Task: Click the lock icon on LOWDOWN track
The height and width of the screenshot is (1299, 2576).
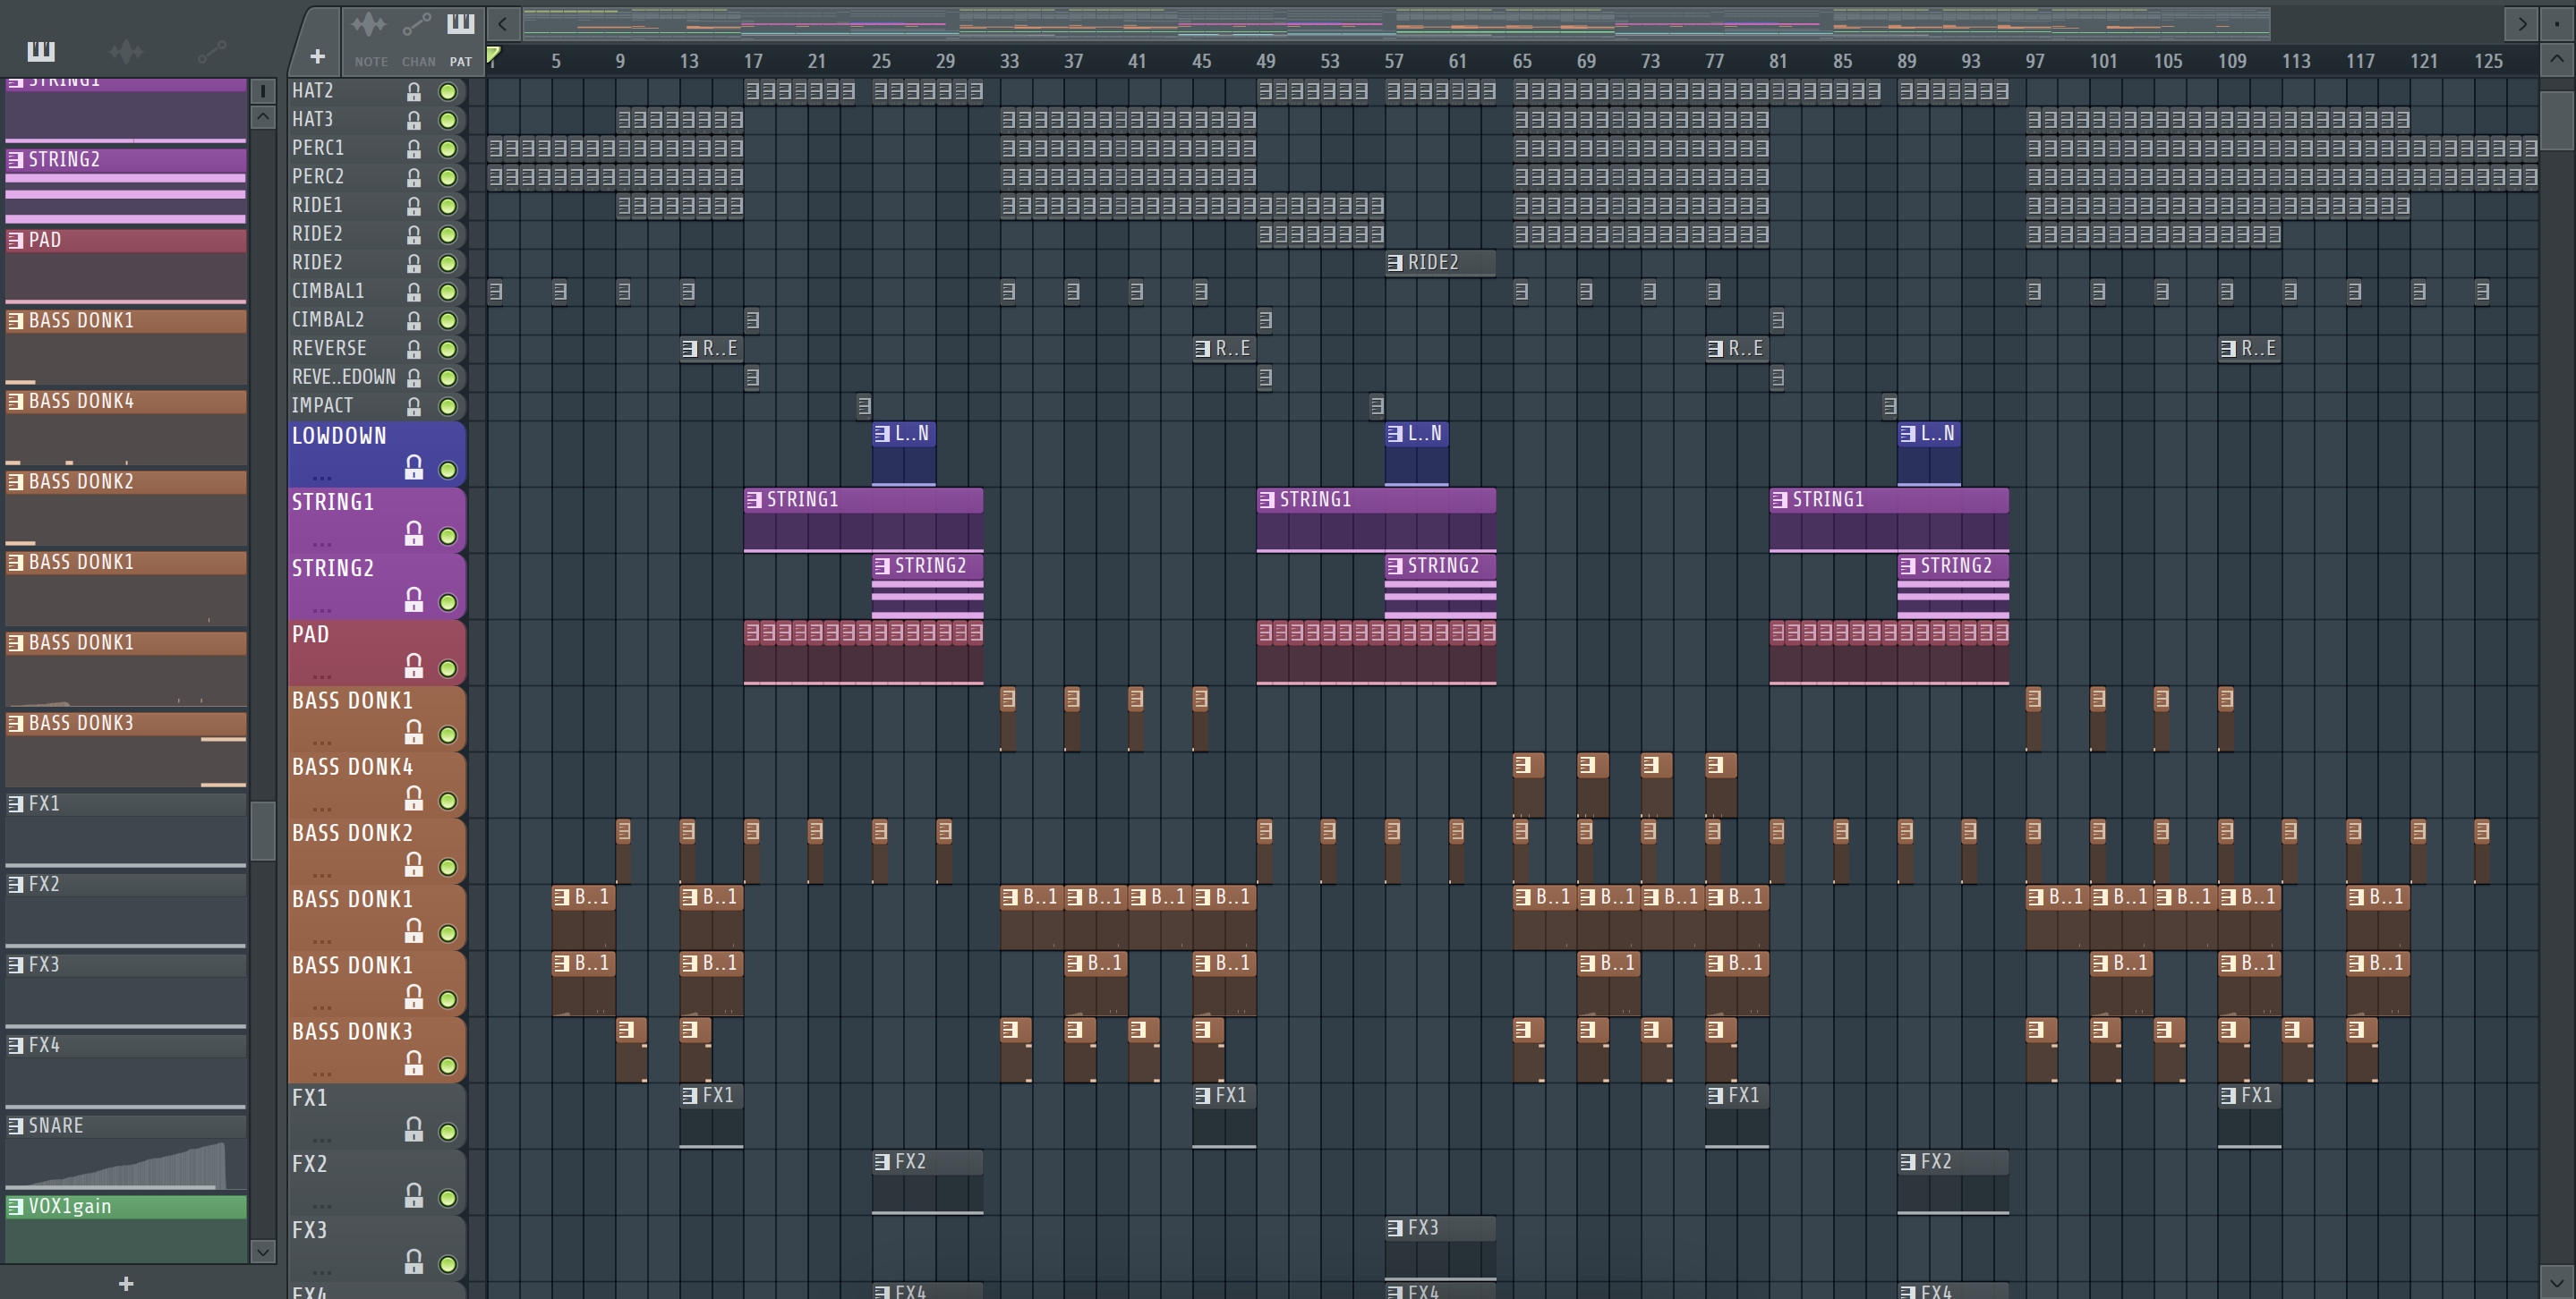Action: coord(413,467)
